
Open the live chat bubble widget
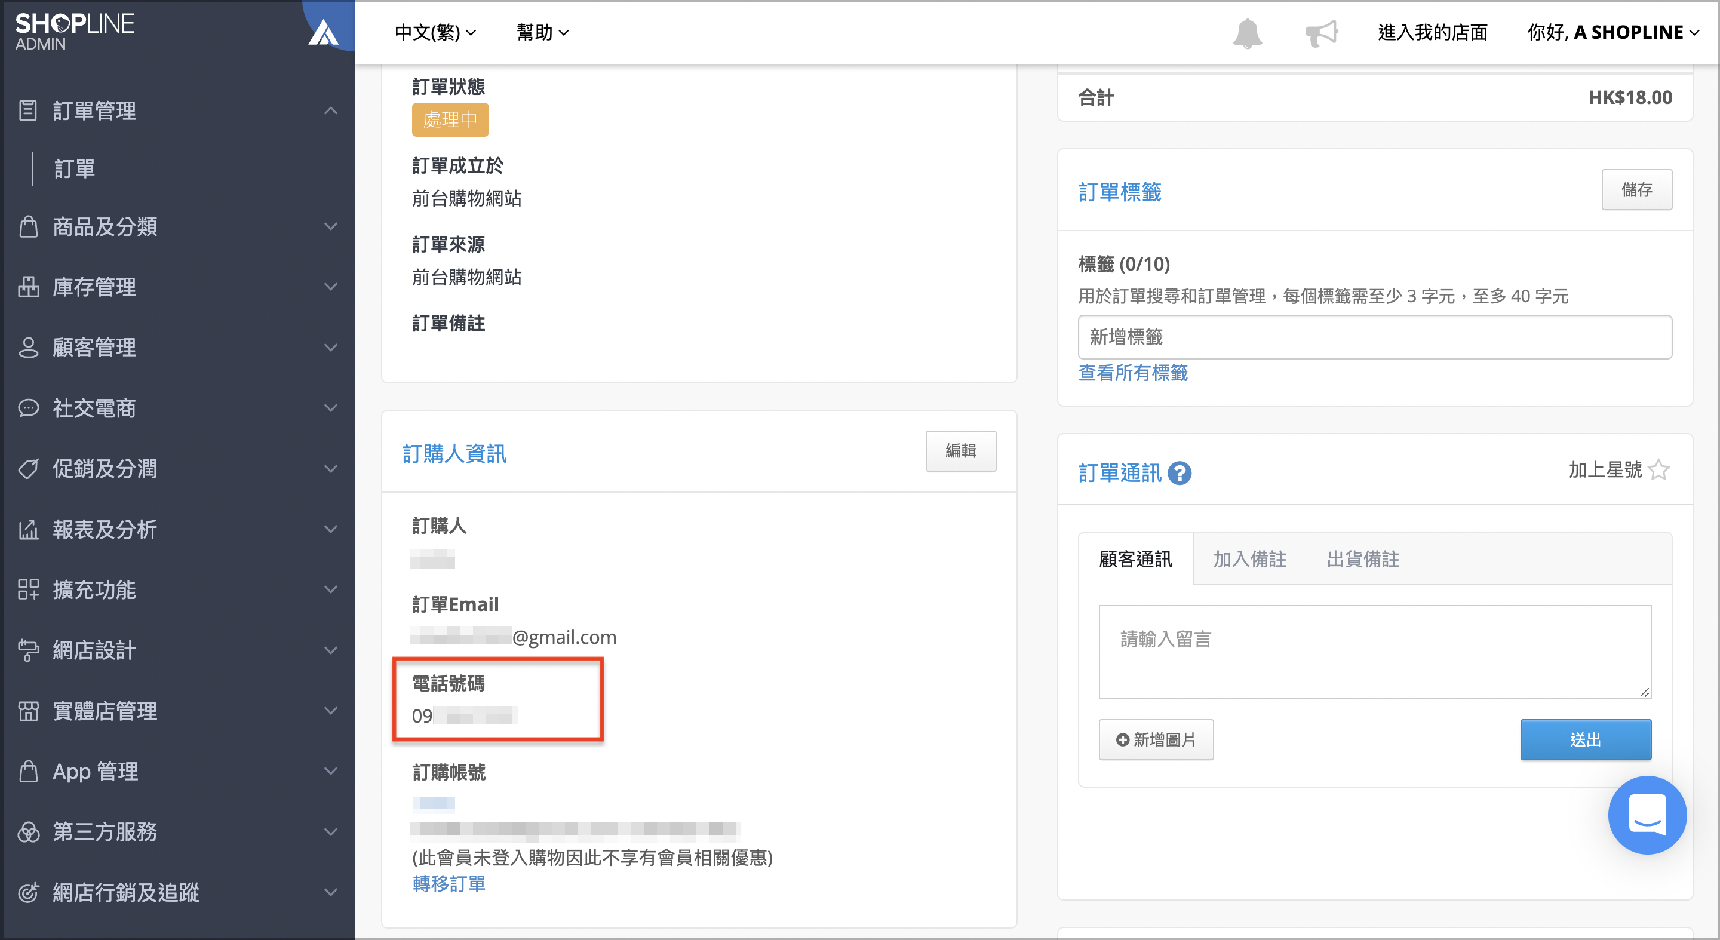click(1647, 815)
